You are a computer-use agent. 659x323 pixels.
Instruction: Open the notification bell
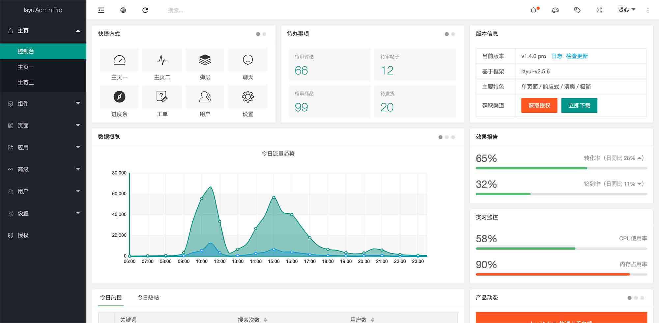pos(533,10)
